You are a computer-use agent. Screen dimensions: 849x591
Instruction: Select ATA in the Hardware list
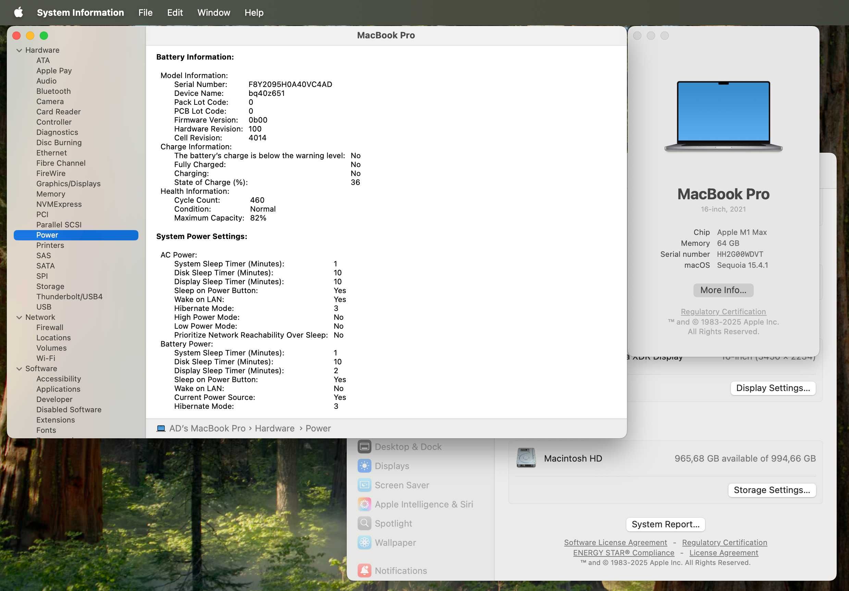tap(43, 60)
